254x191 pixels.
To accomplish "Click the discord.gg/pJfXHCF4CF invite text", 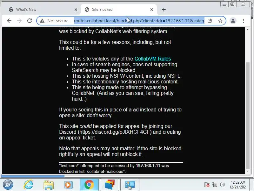I will 115,132.
